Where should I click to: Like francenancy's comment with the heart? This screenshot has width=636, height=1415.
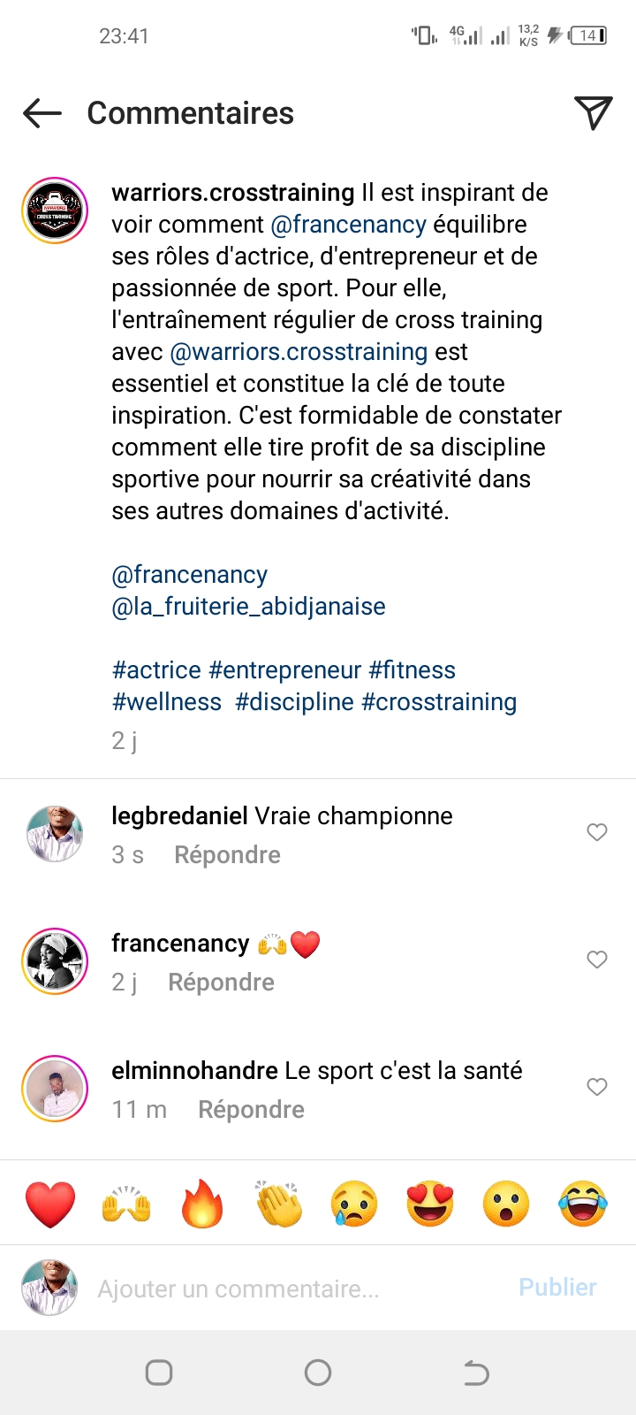coord(597,960)
